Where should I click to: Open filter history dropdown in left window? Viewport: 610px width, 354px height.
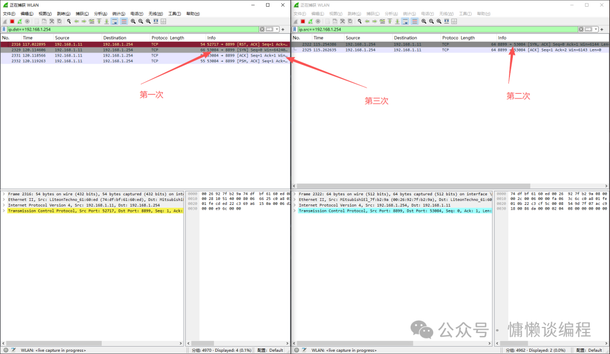tap(277, 29)
